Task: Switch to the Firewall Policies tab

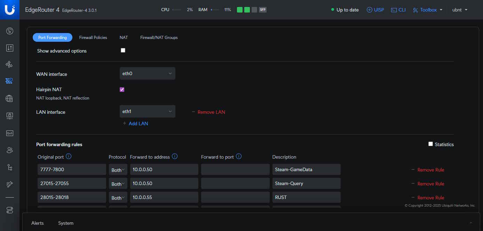Action: (x=93, y=37)
